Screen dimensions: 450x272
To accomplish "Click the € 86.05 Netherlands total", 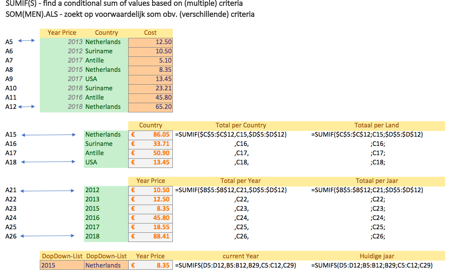I will [150, 134].
